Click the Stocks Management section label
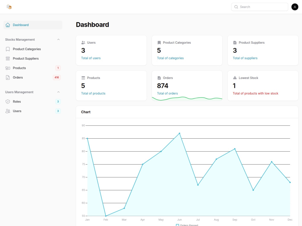The height and width of the screenshot is (226, 302). (x=20, y=39)
